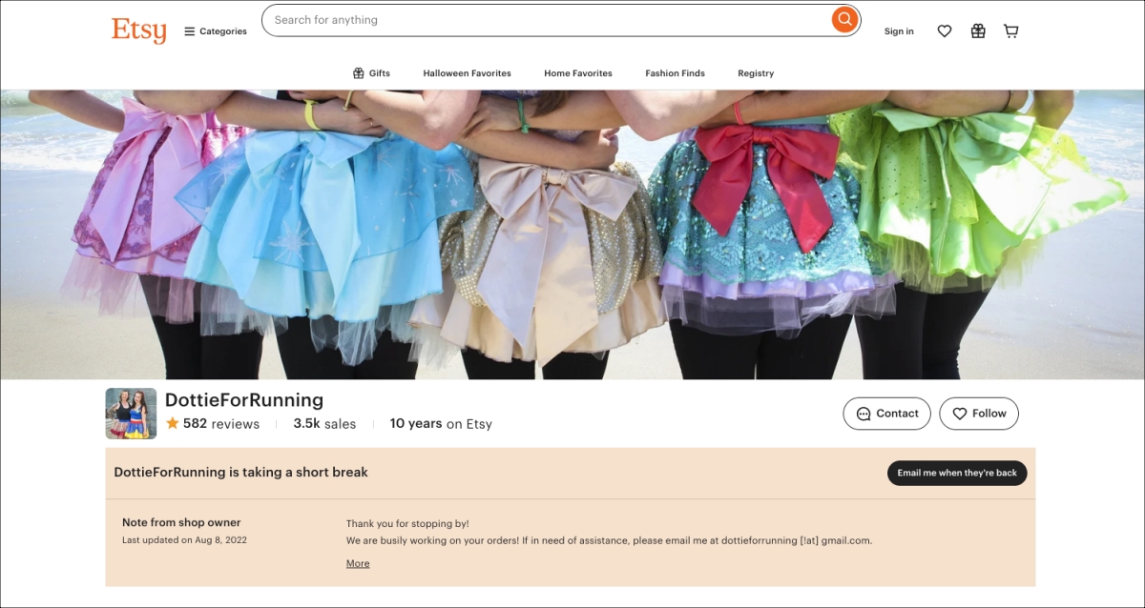Click the DottieForRunning shop avatar
The width and height of the screenshot is (1145, 608).
point(131,414)
